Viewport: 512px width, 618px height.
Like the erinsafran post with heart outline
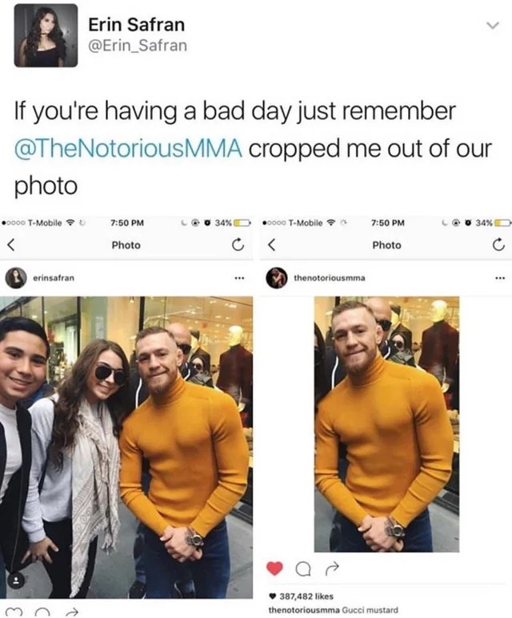pyautogui.click(x=14, y=612)
